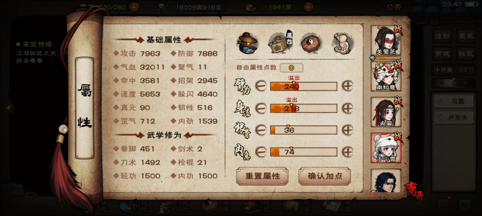The width and height of the screenshot is (482, 216).
Task: Add silver with the plus icon beside 1941两
Action: tap(308, 7)
